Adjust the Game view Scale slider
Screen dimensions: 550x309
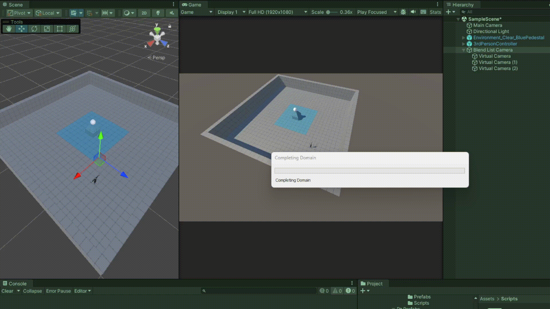tap(328, 12)
